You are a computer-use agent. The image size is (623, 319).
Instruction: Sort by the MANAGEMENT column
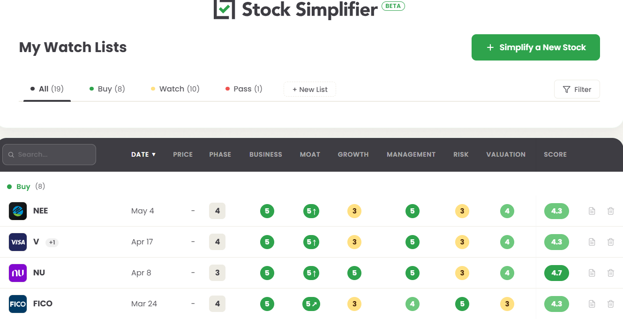(x=411, y=154)
